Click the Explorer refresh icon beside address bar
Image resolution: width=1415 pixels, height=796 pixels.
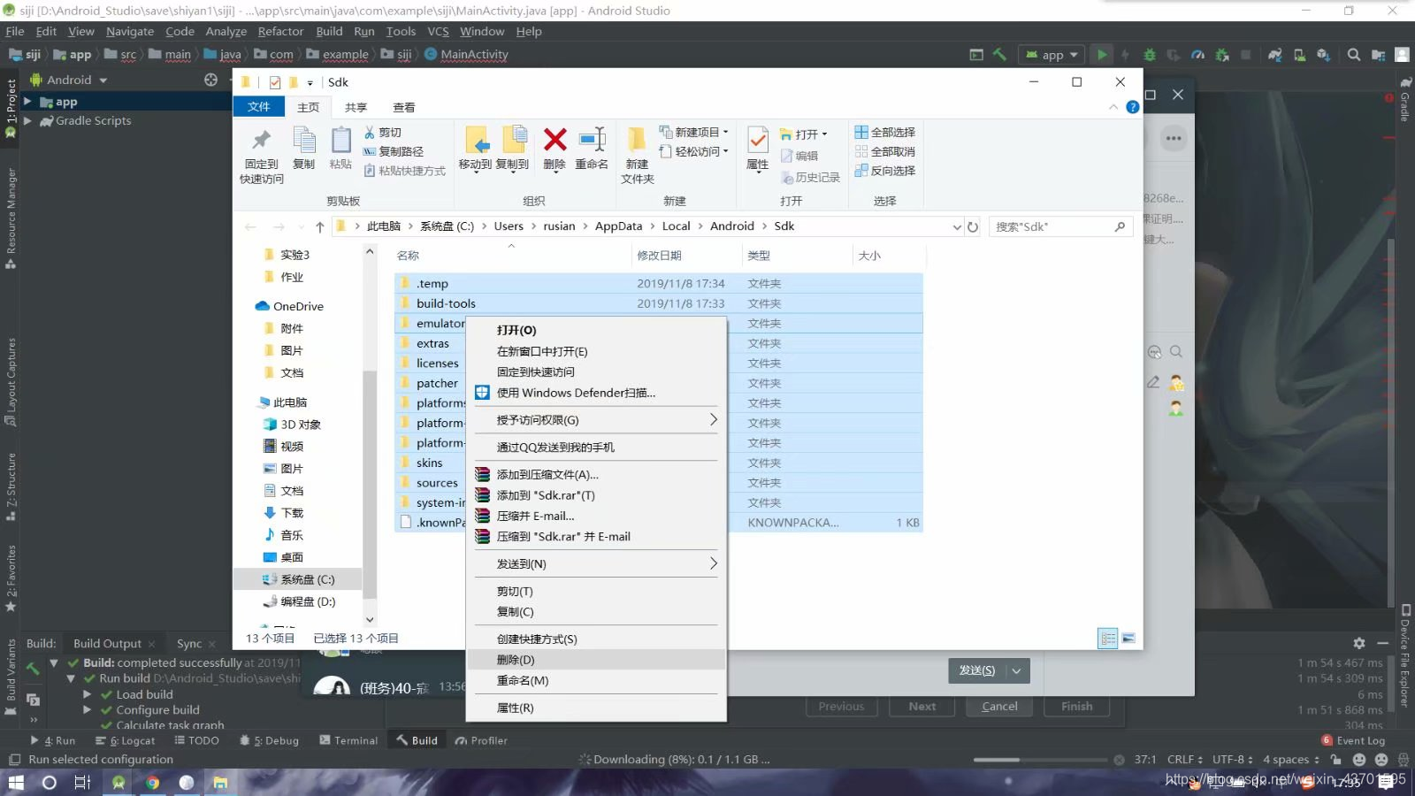tap(973, 227)
